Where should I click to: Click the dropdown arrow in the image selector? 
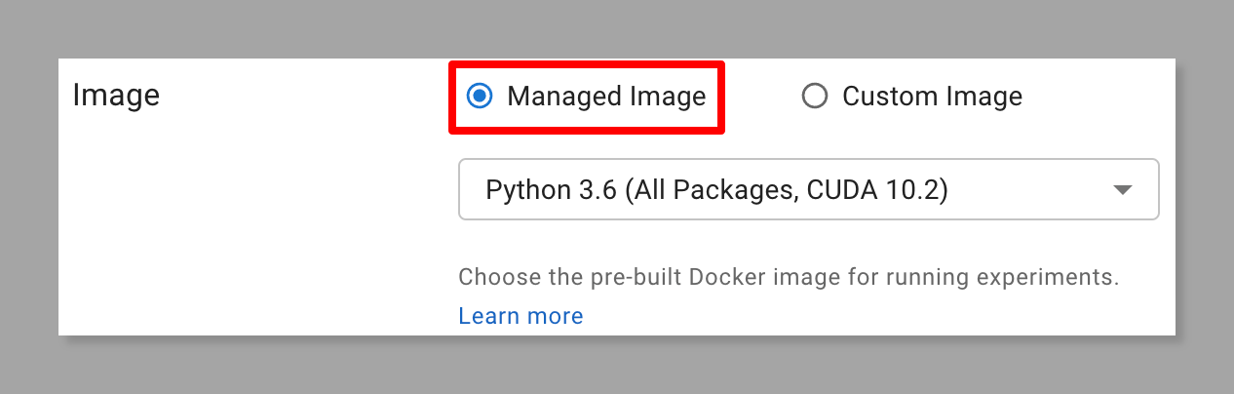pos(1123,190)
